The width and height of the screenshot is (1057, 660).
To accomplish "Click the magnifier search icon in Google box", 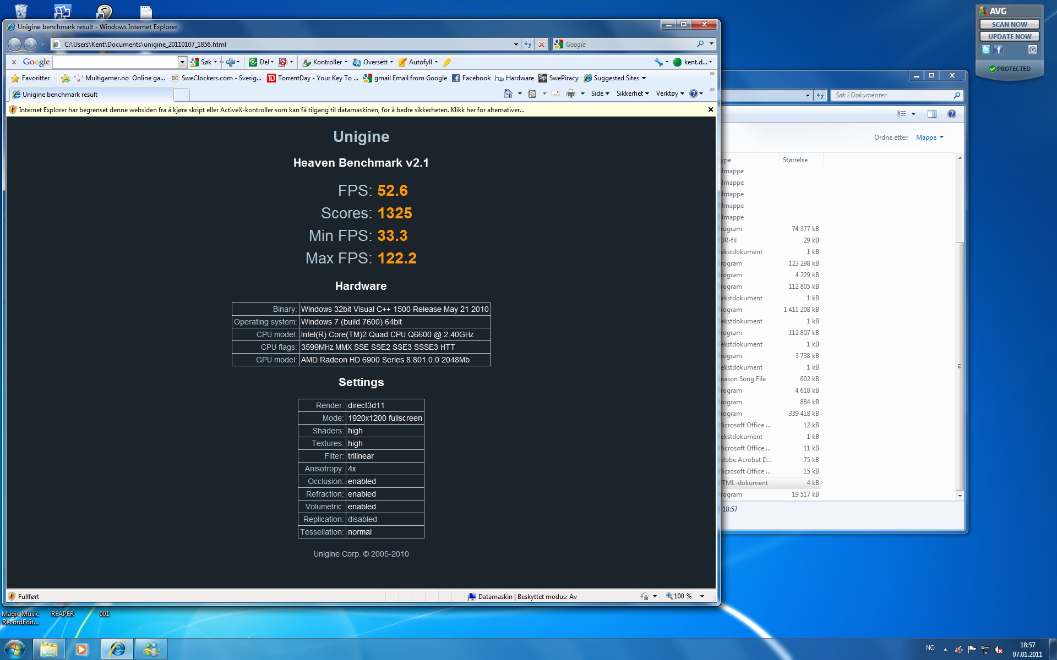I will (700, 44).
